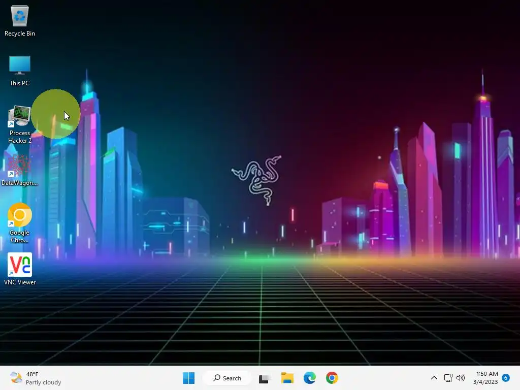520x390 pixels.
Task: Select the DataWagon desktop shortcut
Action: pyautogui.click(x=20, y=170)
